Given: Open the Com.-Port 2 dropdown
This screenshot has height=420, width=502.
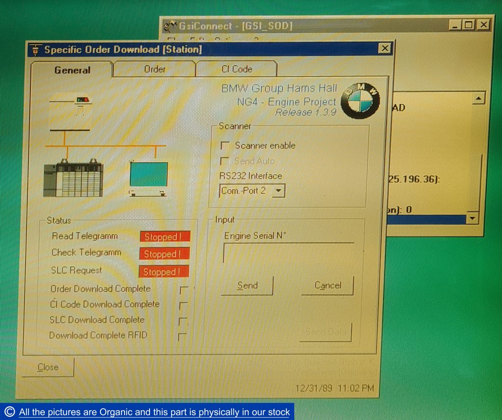Looking at the screenshot, I should pyautogui.click(x=278, y=191).
